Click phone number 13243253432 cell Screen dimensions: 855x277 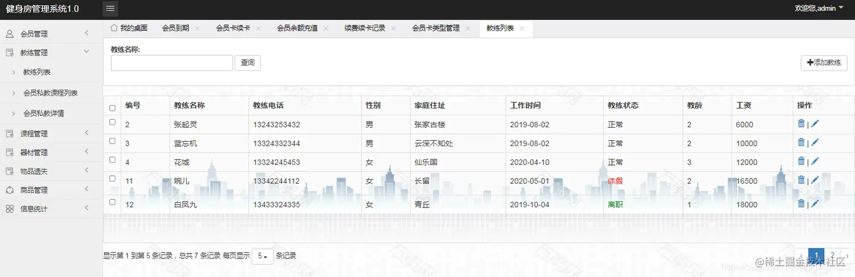[277, 124]
